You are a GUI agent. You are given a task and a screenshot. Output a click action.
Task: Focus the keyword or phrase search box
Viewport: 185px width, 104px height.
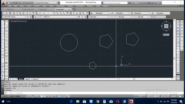click(x=115, y=3)
